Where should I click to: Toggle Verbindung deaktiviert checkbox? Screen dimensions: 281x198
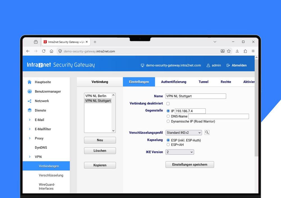(x=168, y=103)
